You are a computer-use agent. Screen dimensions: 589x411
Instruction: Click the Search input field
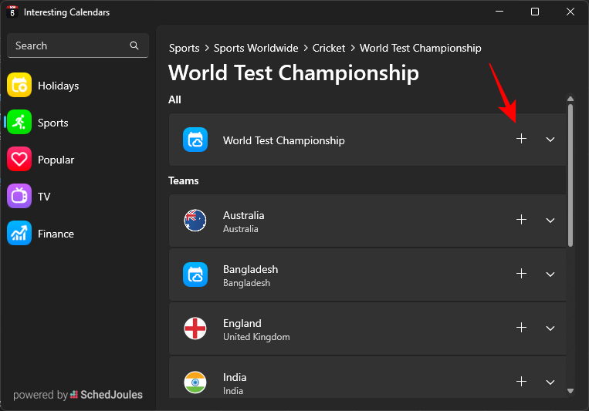tap(69, 45)
